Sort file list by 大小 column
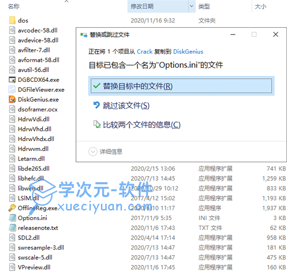The width and height of the screenshot is (287, 275). (261, 7)
